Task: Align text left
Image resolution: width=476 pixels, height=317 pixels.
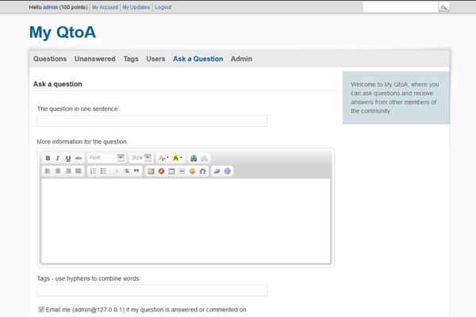Action: [x=48, y=171]
